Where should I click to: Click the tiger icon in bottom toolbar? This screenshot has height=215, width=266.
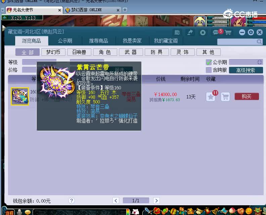tap(190, 211)
